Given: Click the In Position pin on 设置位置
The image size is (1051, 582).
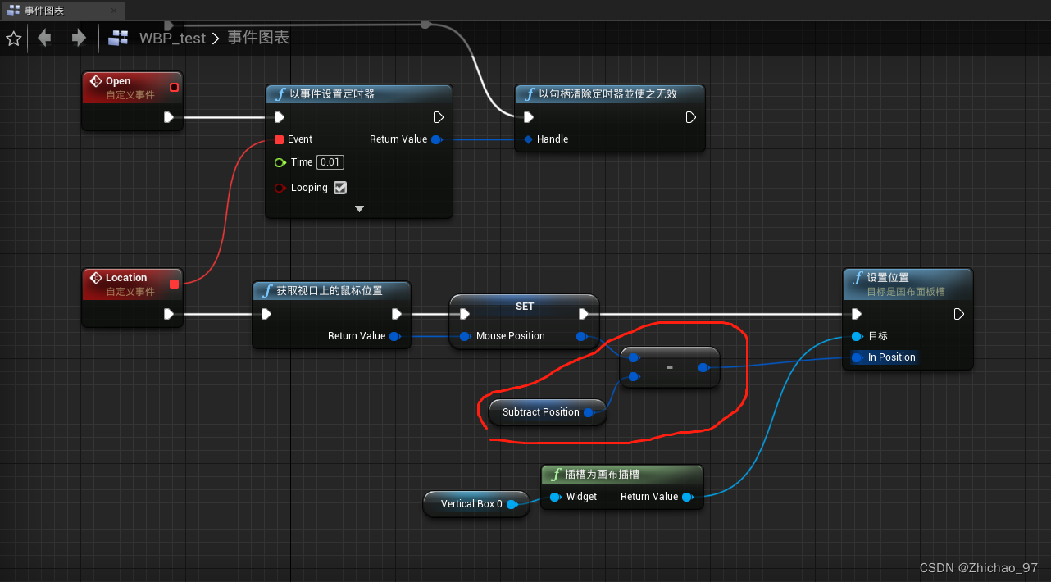Looking at the screenshot, I should coord(855,357).
